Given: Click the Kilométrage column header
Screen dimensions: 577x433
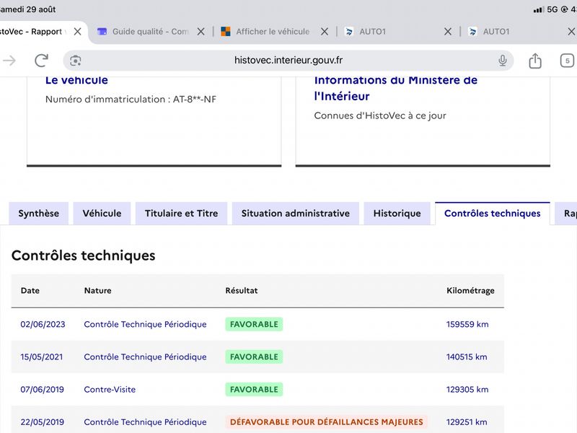Looking at the screenshot, I should coord(470,291).
